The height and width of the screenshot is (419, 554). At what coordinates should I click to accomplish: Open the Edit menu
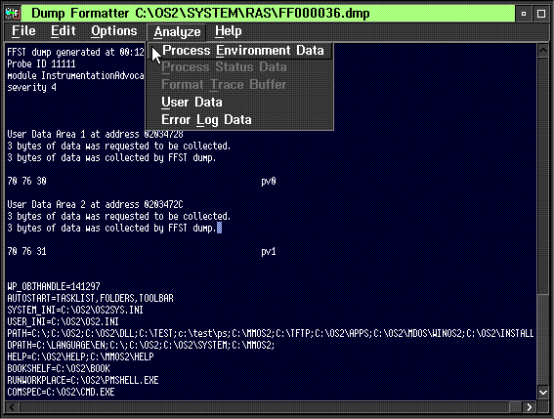click(64, 31)
